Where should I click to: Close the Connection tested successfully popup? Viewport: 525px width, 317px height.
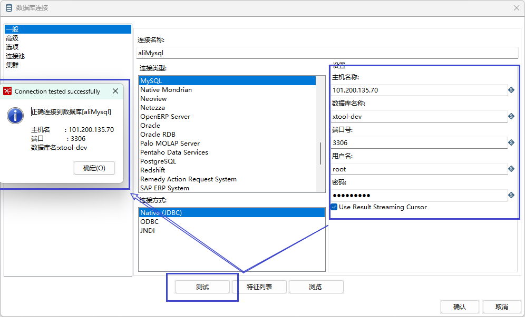point(115,91)
